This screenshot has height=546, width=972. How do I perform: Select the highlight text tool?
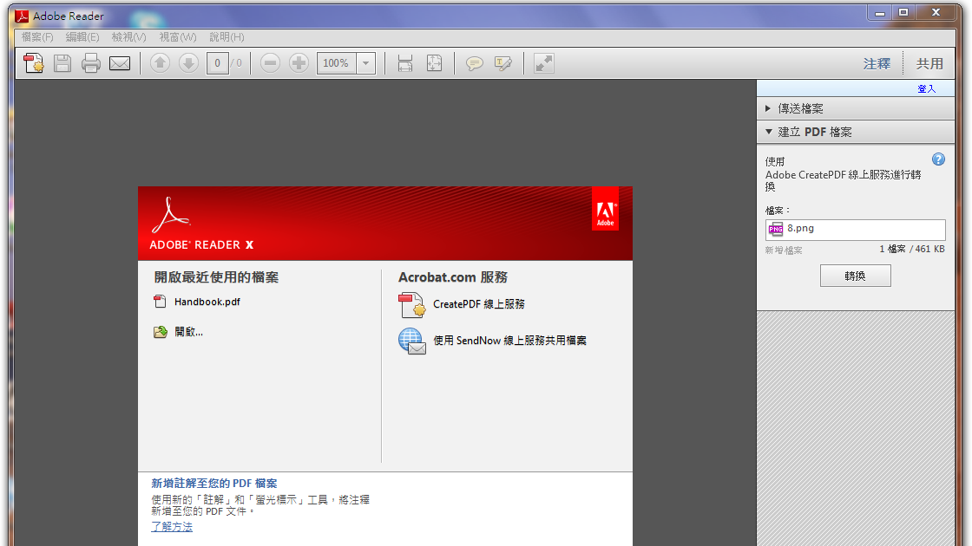tap(502, 63)
